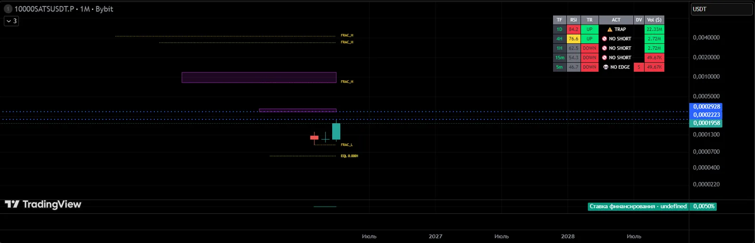
Task: Click the 2027 label on the time axis
Action: point(435,236)
